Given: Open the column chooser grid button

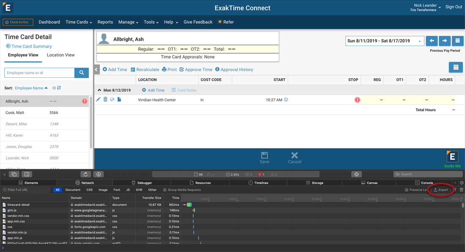Looking at the screenshot, I should click(456, 67).
